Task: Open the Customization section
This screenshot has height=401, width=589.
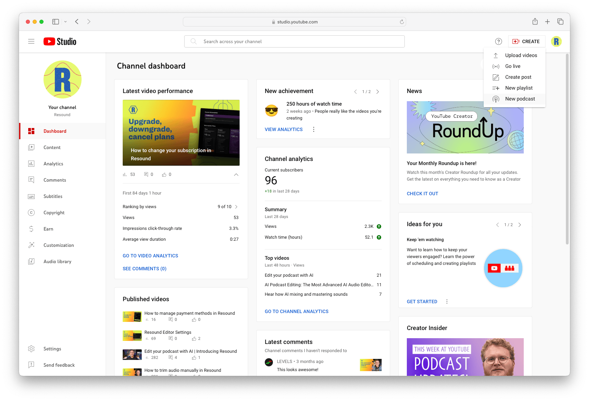Action: (x=31, y=245)
